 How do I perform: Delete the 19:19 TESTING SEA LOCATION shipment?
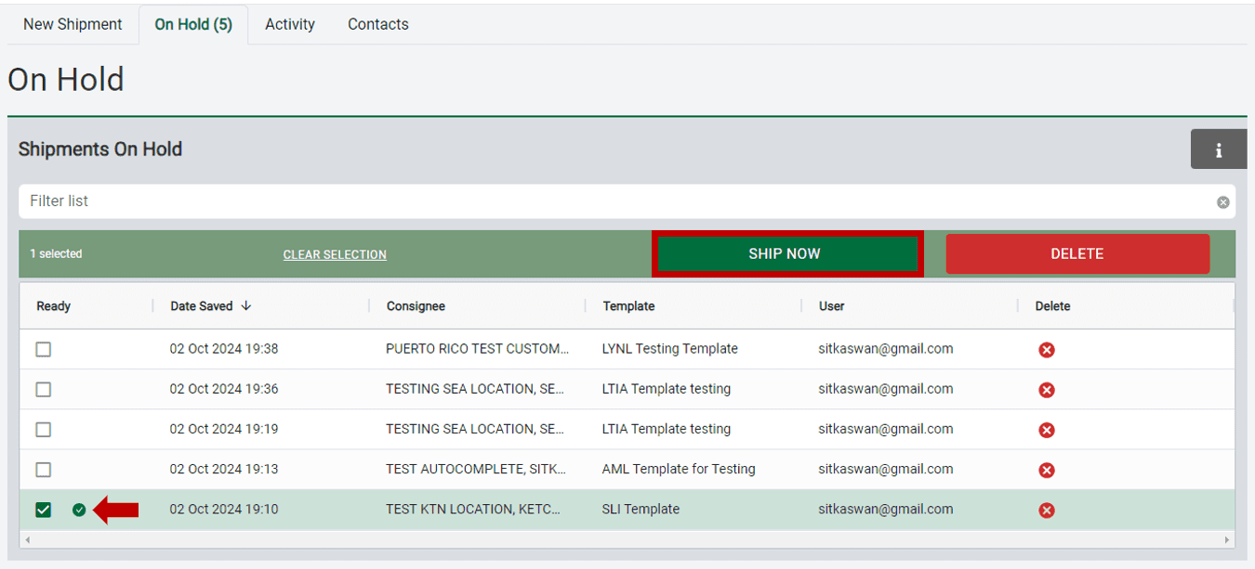(1047, 429)
